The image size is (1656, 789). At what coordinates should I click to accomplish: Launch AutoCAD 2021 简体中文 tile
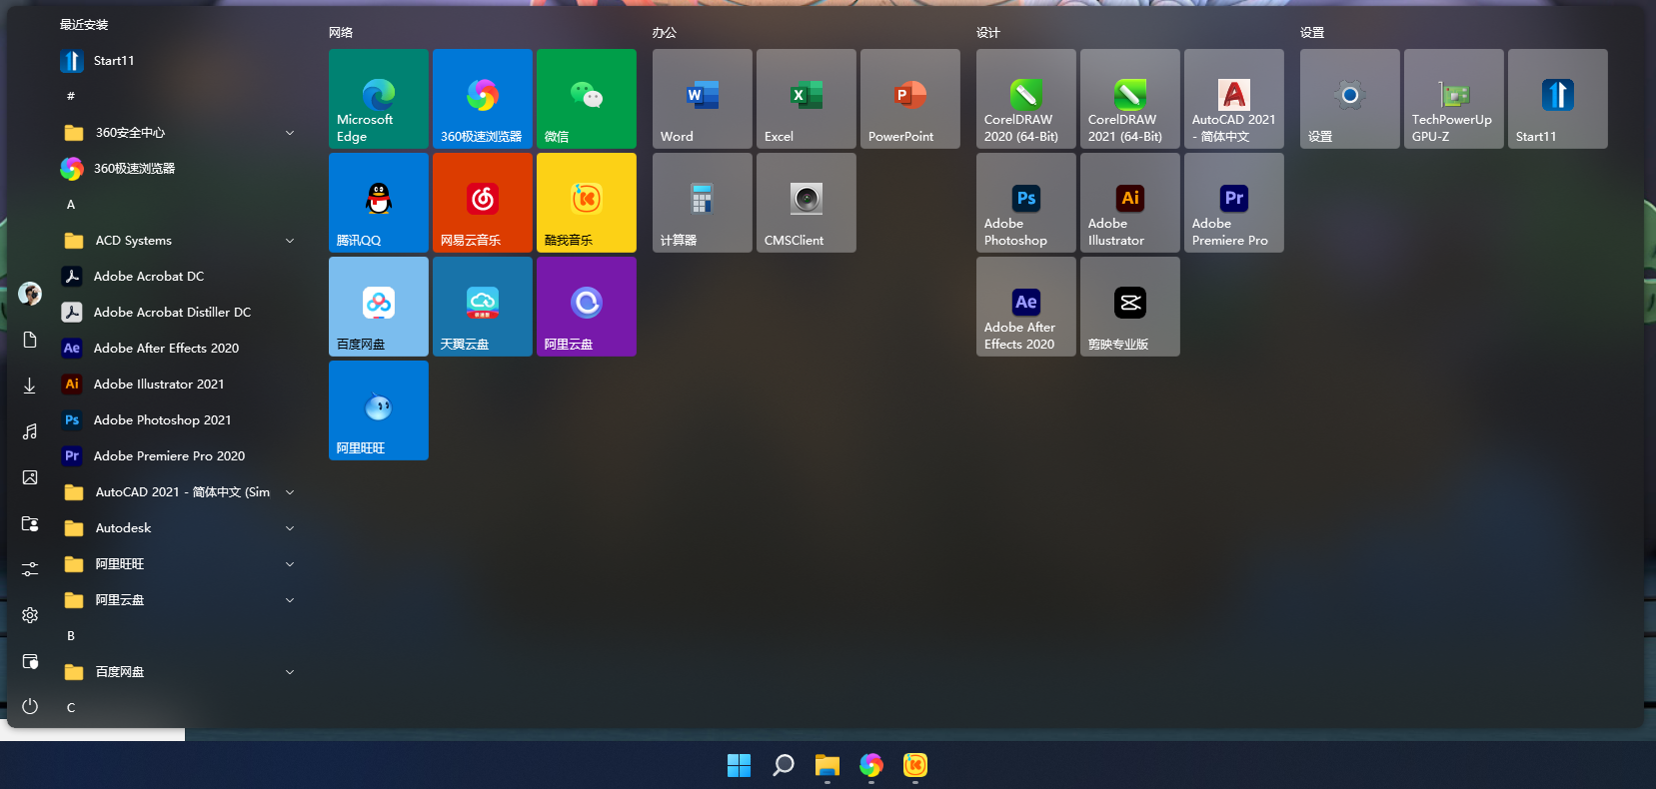pyautogui.click(x=1234, y=99)
